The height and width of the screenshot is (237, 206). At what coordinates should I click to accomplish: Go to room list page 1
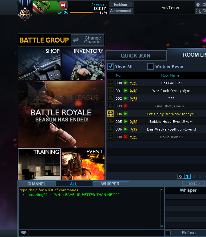(x=187, y=176)
